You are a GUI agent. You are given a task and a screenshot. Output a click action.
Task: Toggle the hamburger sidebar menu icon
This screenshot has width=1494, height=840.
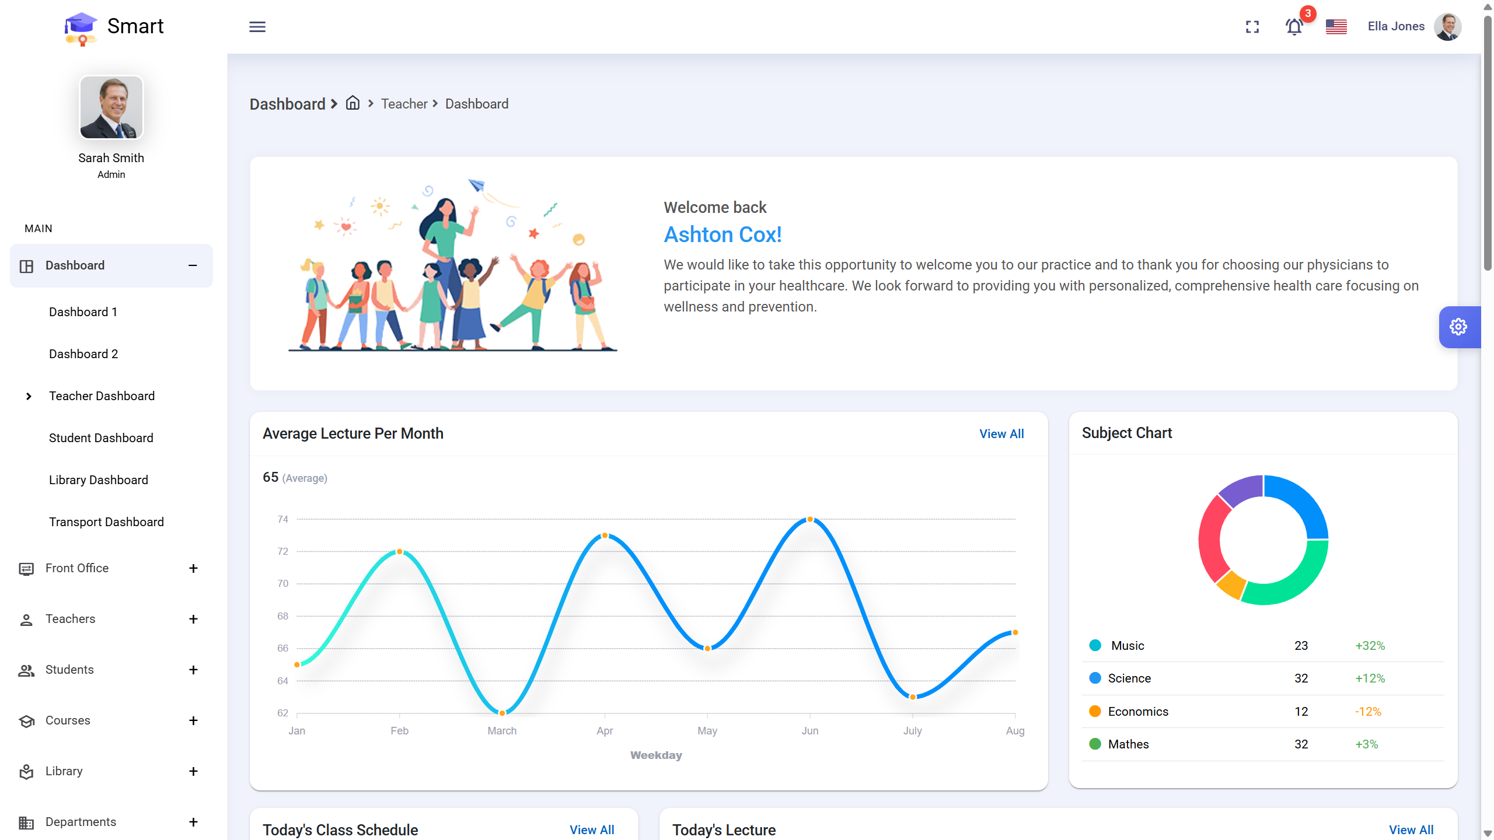(x=257, y=27)
